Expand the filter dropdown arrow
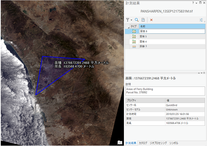 click(x=131, y=20)
